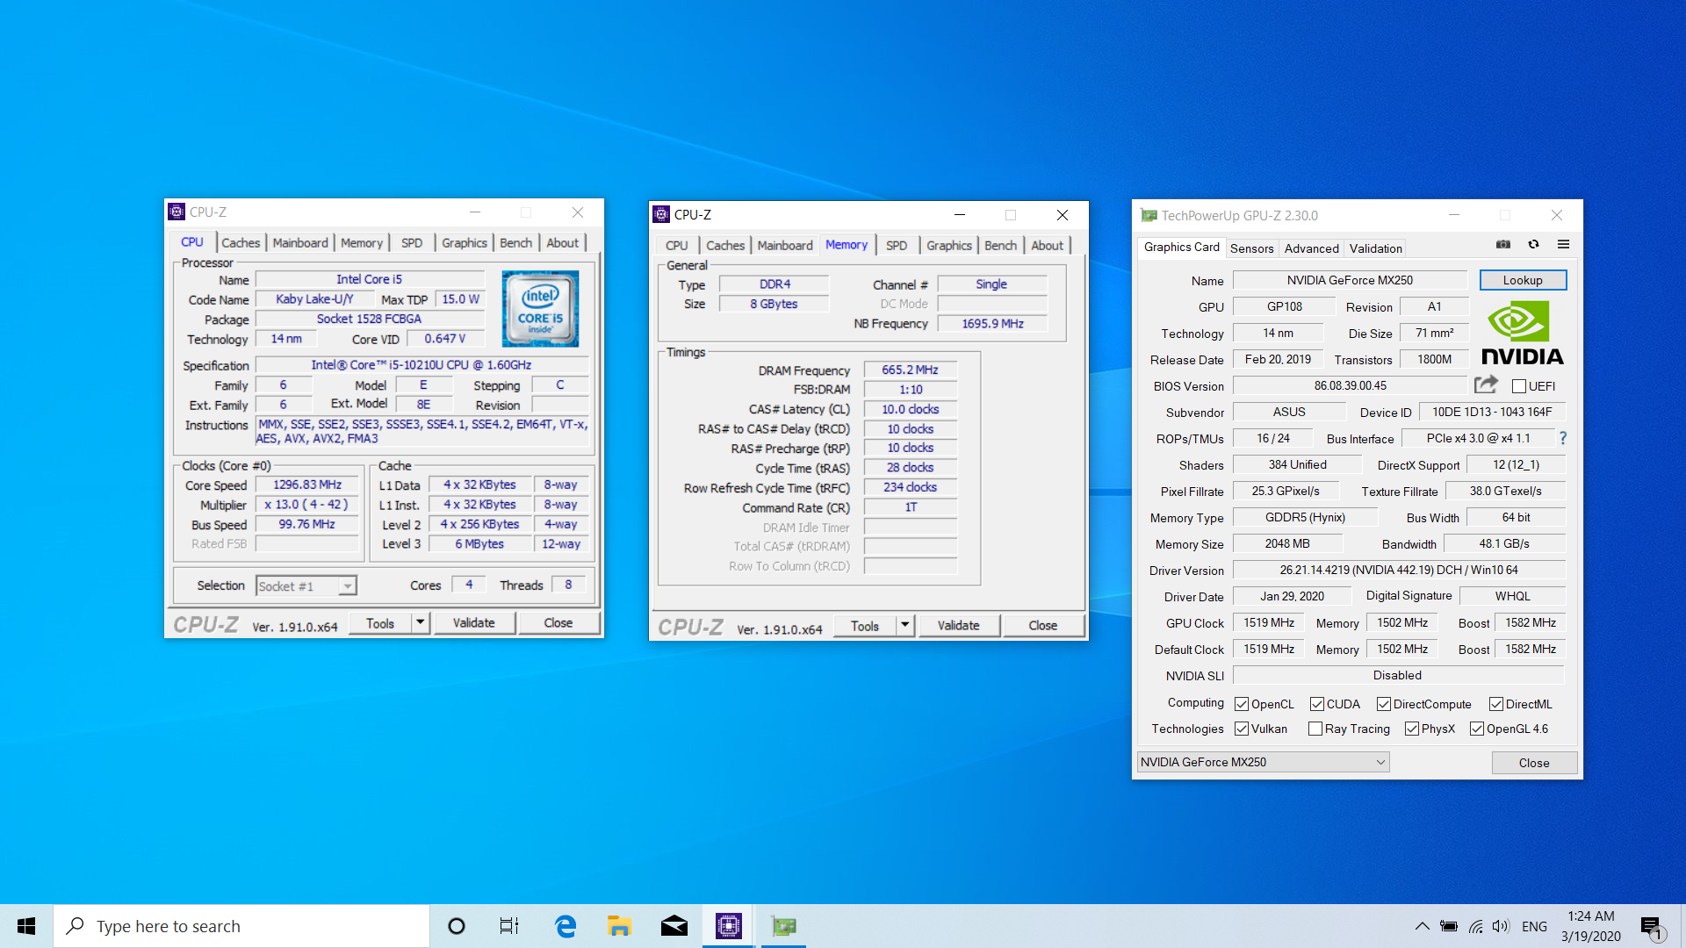Open Bench tab in Memory CPU-Z window
This screenshot has width=1686, height=948.
tap(1000, 246)
